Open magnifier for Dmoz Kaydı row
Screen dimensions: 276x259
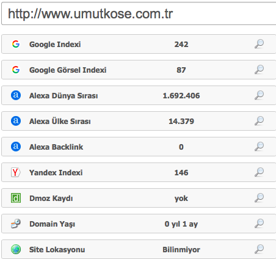(259, 198)
